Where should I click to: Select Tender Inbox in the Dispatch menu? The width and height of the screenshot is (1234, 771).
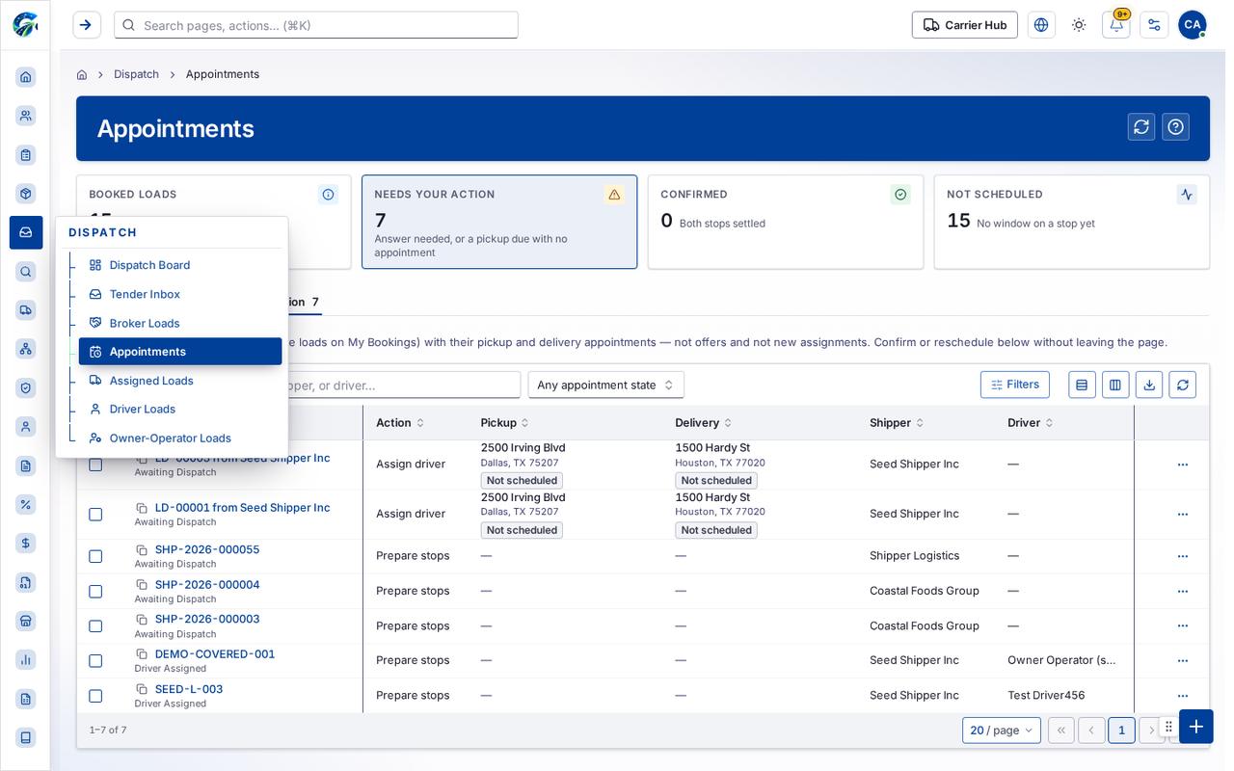tap(180, 294)
